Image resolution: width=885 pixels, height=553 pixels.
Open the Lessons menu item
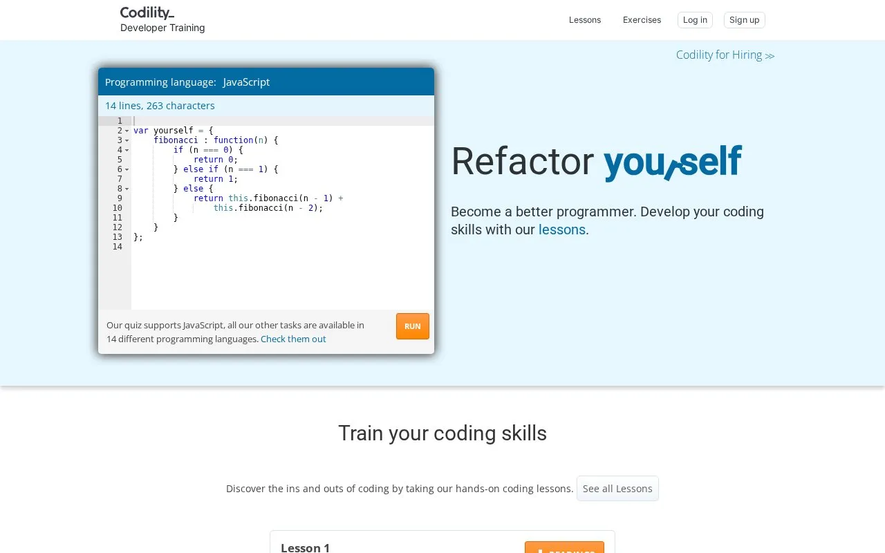pos(585,20)
